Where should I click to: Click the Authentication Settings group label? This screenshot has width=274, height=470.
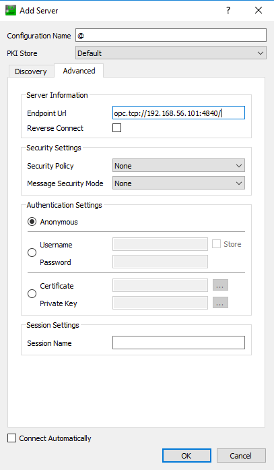click(65, 205)
